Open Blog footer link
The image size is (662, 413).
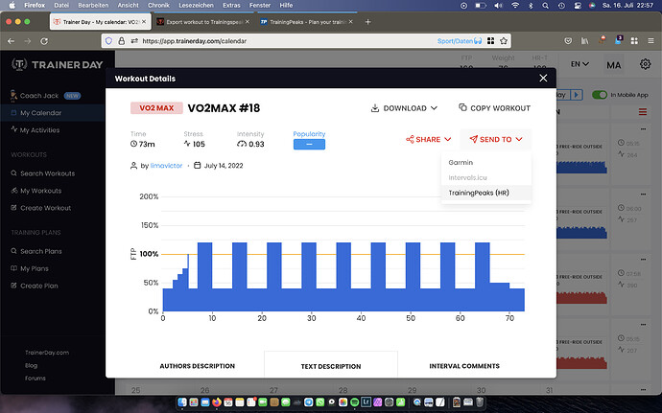click(x=32, y=365)
